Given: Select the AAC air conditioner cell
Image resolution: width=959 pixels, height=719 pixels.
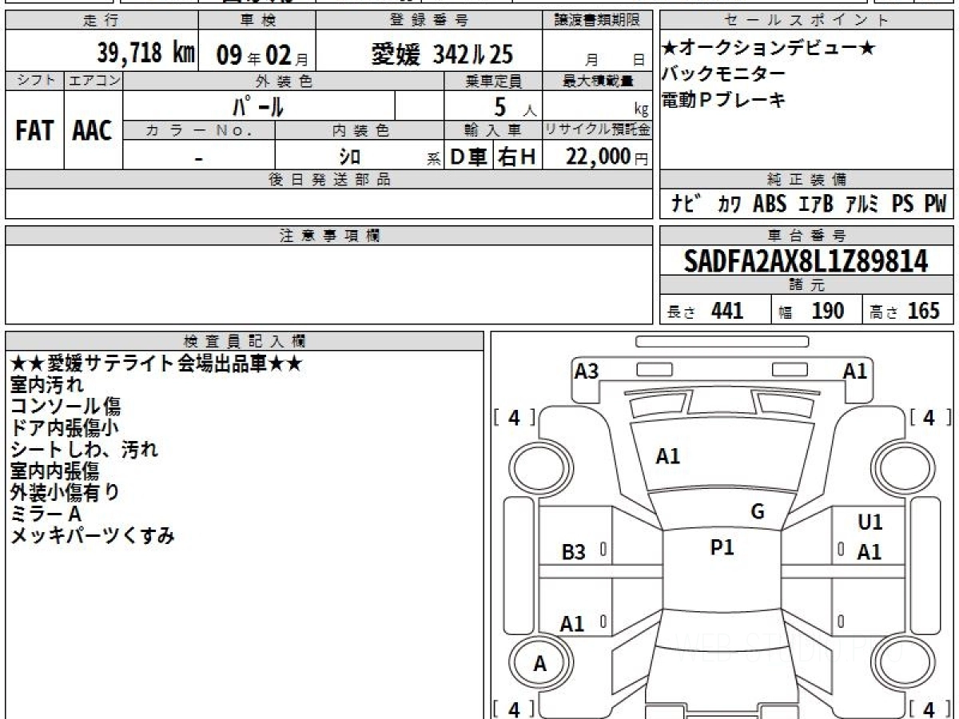Looking at the screenshot, I should [93, 131].
